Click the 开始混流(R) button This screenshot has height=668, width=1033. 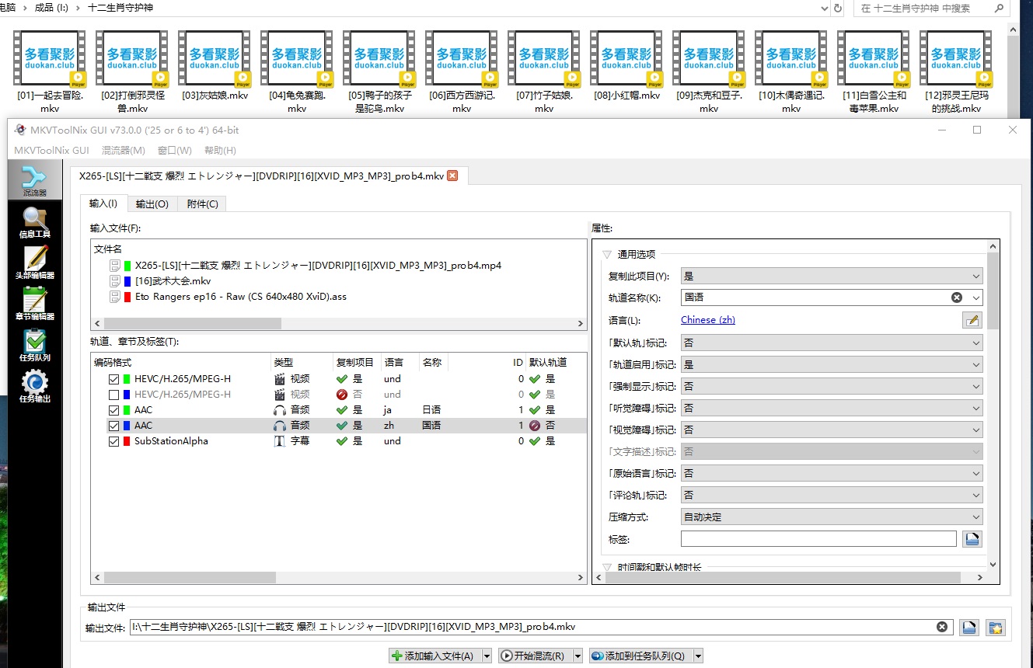click(535, 656)
